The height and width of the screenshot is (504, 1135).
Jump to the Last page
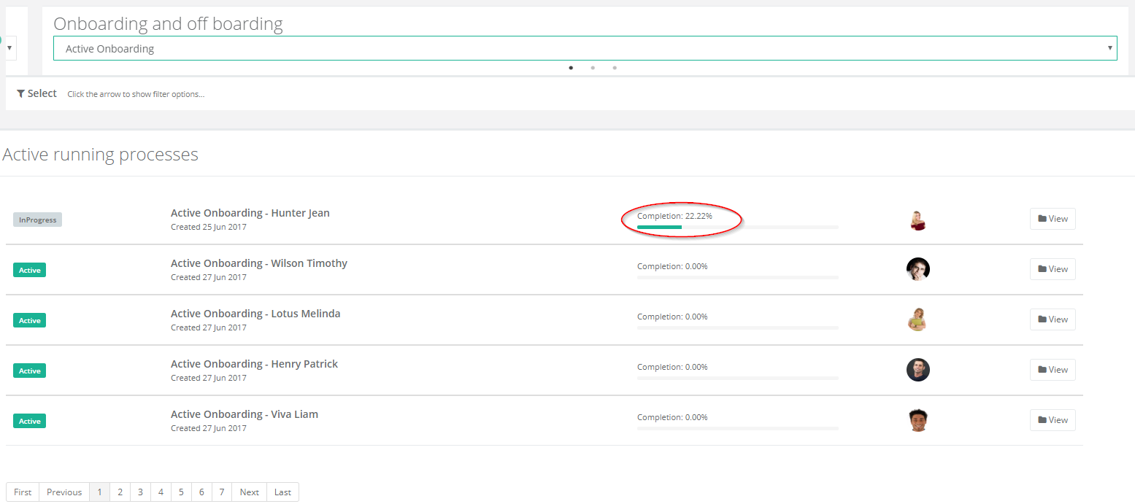click(x=283, y=492)
